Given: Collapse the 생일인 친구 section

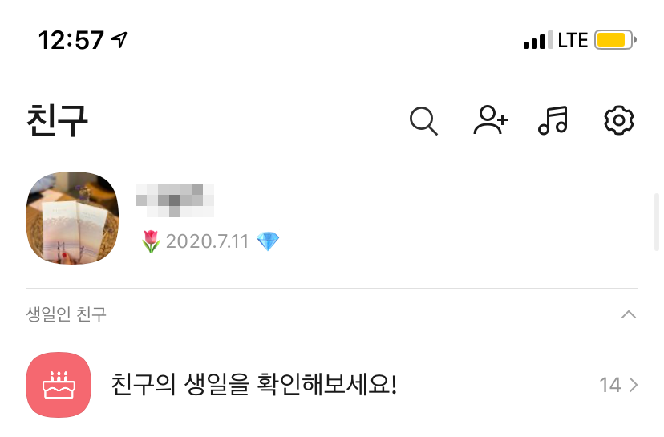Looking at the screenshot, I should 629,314.
